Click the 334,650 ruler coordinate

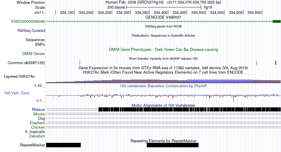pos(254,12)
